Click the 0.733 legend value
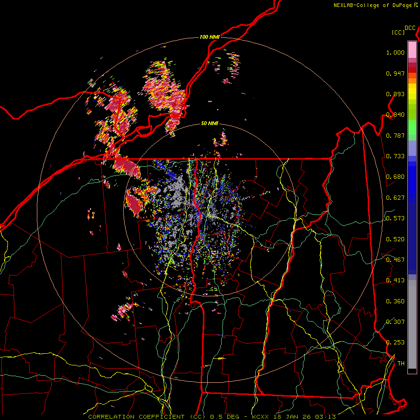The image size is (420, 420). (395, 156)
